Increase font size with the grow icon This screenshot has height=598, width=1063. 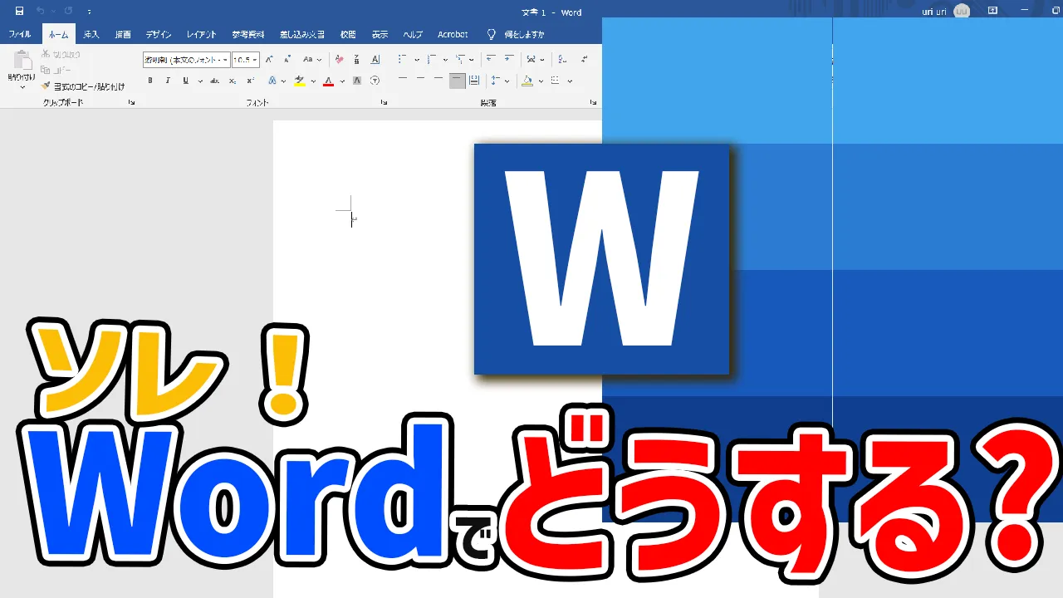click(270, 60)
